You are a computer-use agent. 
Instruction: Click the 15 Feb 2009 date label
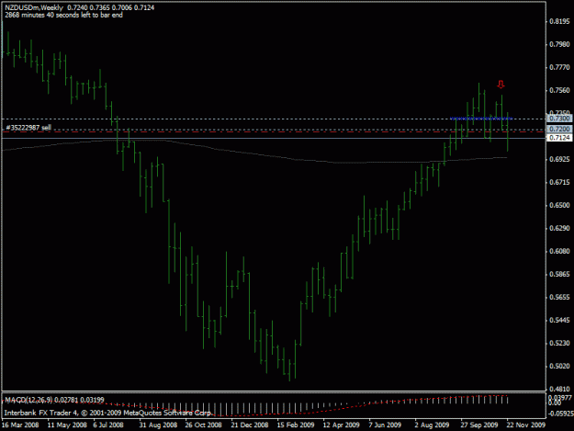(x=296, y=425)
